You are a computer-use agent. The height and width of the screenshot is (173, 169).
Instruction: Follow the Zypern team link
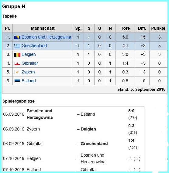coord(28,72)
